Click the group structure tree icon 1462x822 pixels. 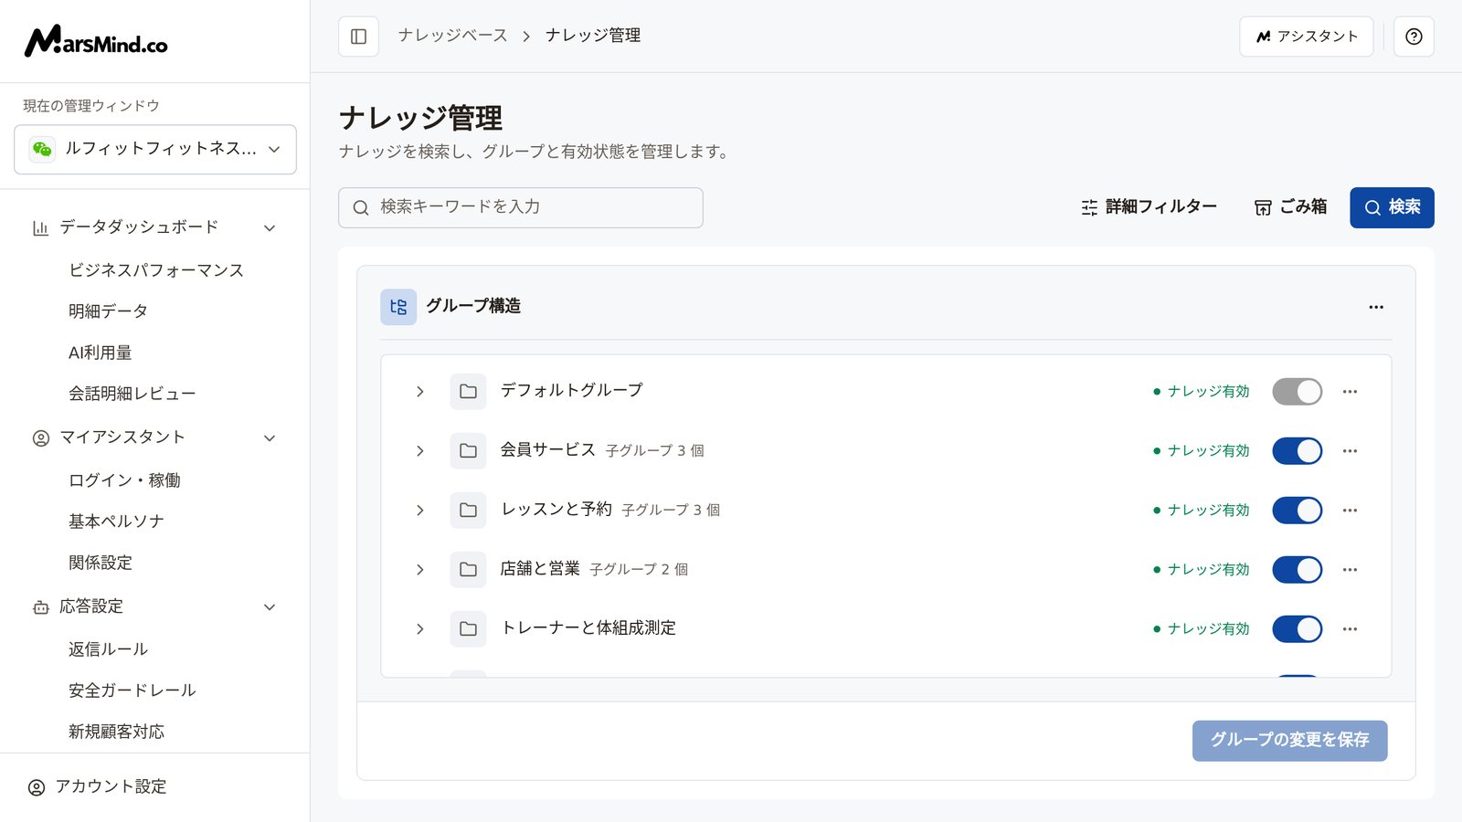tap(398, 307)
